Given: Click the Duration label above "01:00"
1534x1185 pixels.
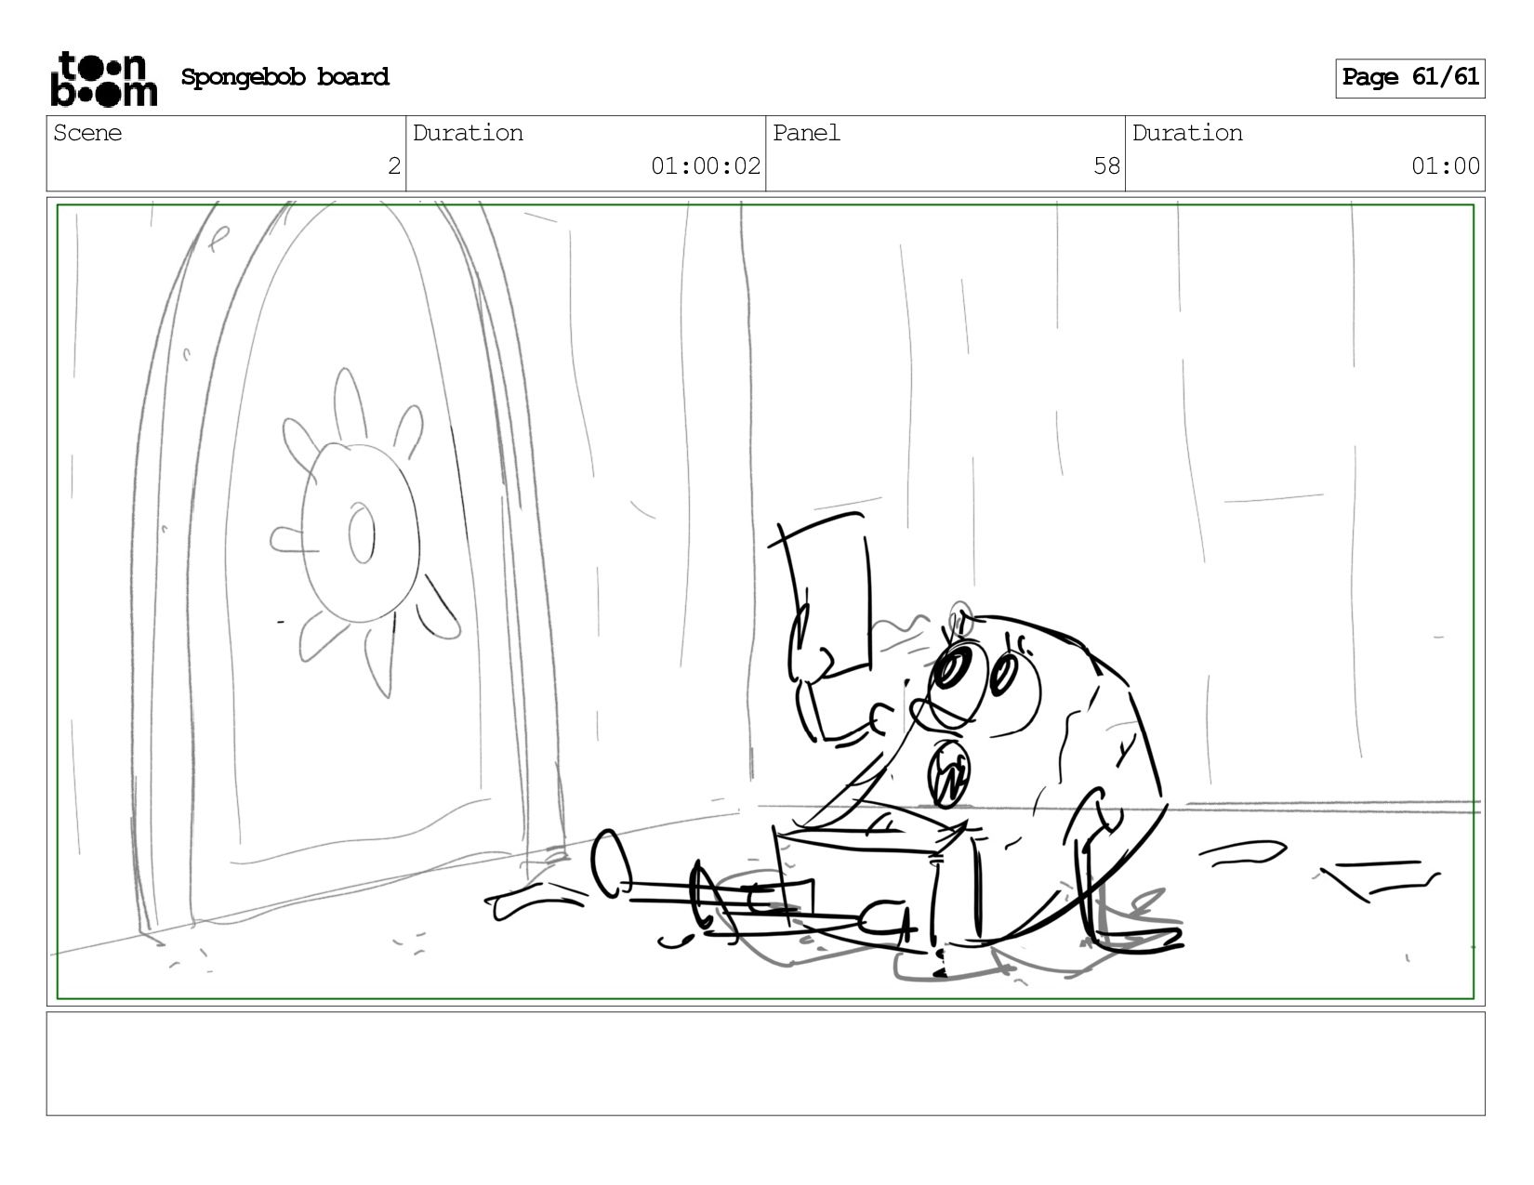Looking at the screenshot, I should 1187,133.
